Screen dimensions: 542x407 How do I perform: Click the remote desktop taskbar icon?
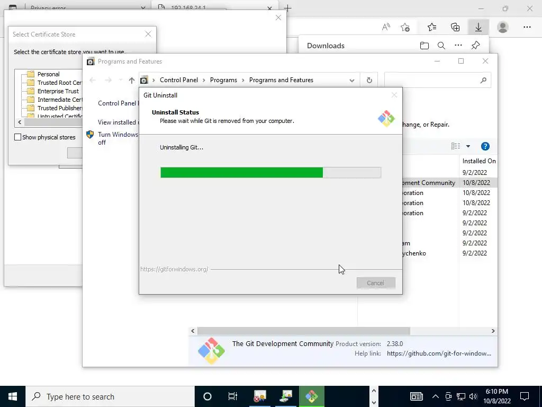[286, 396]
